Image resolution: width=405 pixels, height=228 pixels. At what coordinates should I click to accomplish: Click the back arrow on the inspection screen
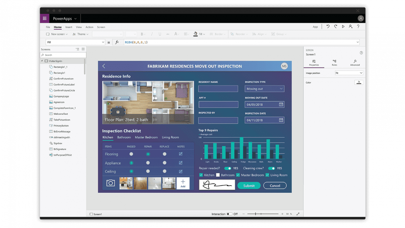pyautogui.click(x=103, y=66)
